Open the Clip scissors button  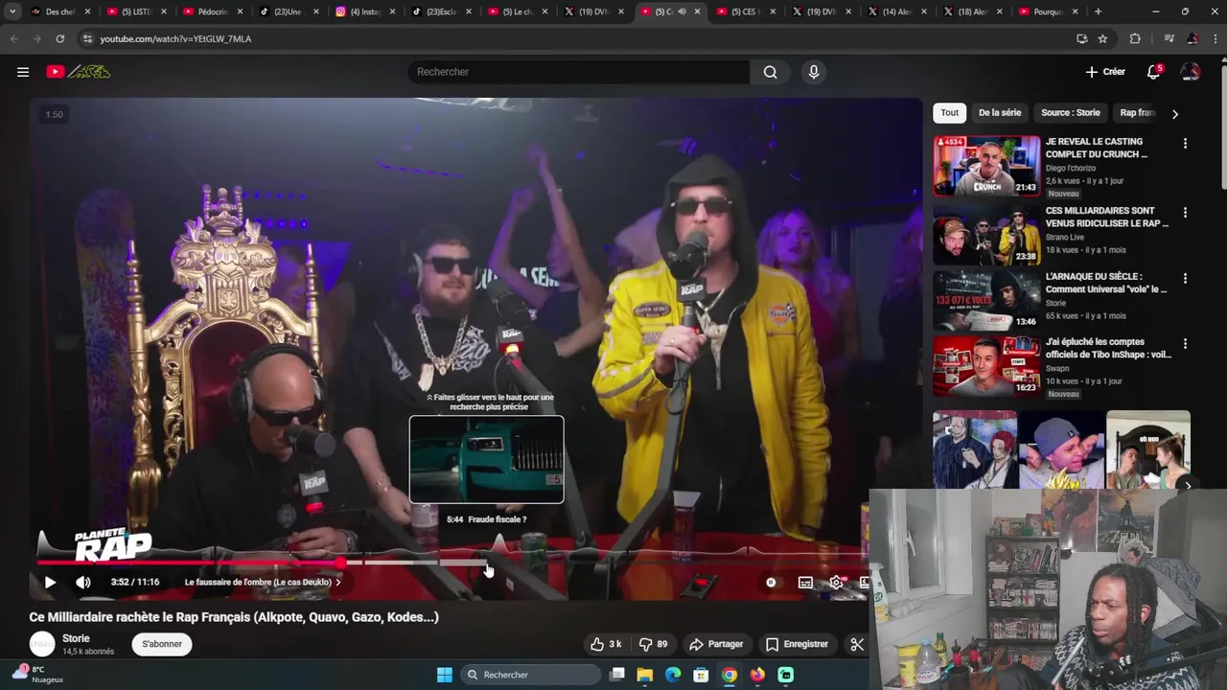pos(857,644)
